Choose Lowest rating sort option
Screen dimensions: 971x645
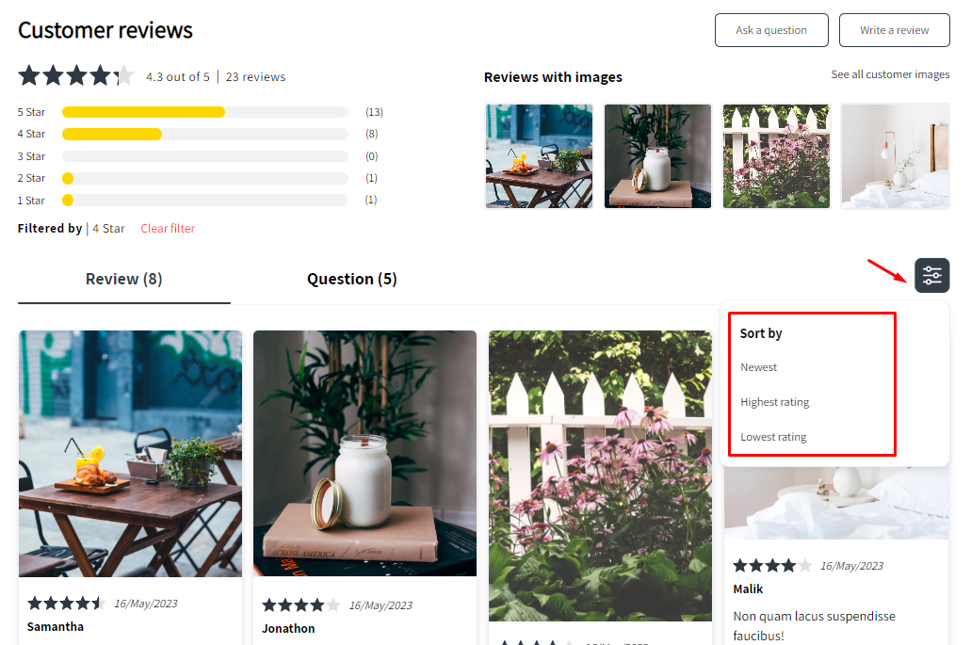[x=773, y=436]
